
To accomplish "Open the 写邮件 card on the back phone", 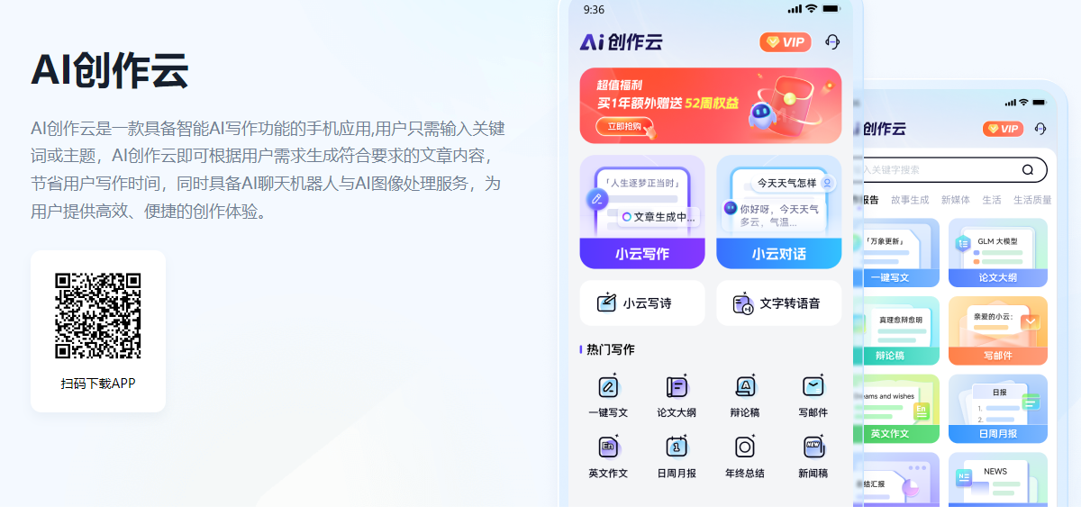I will [x=998, y=330].
